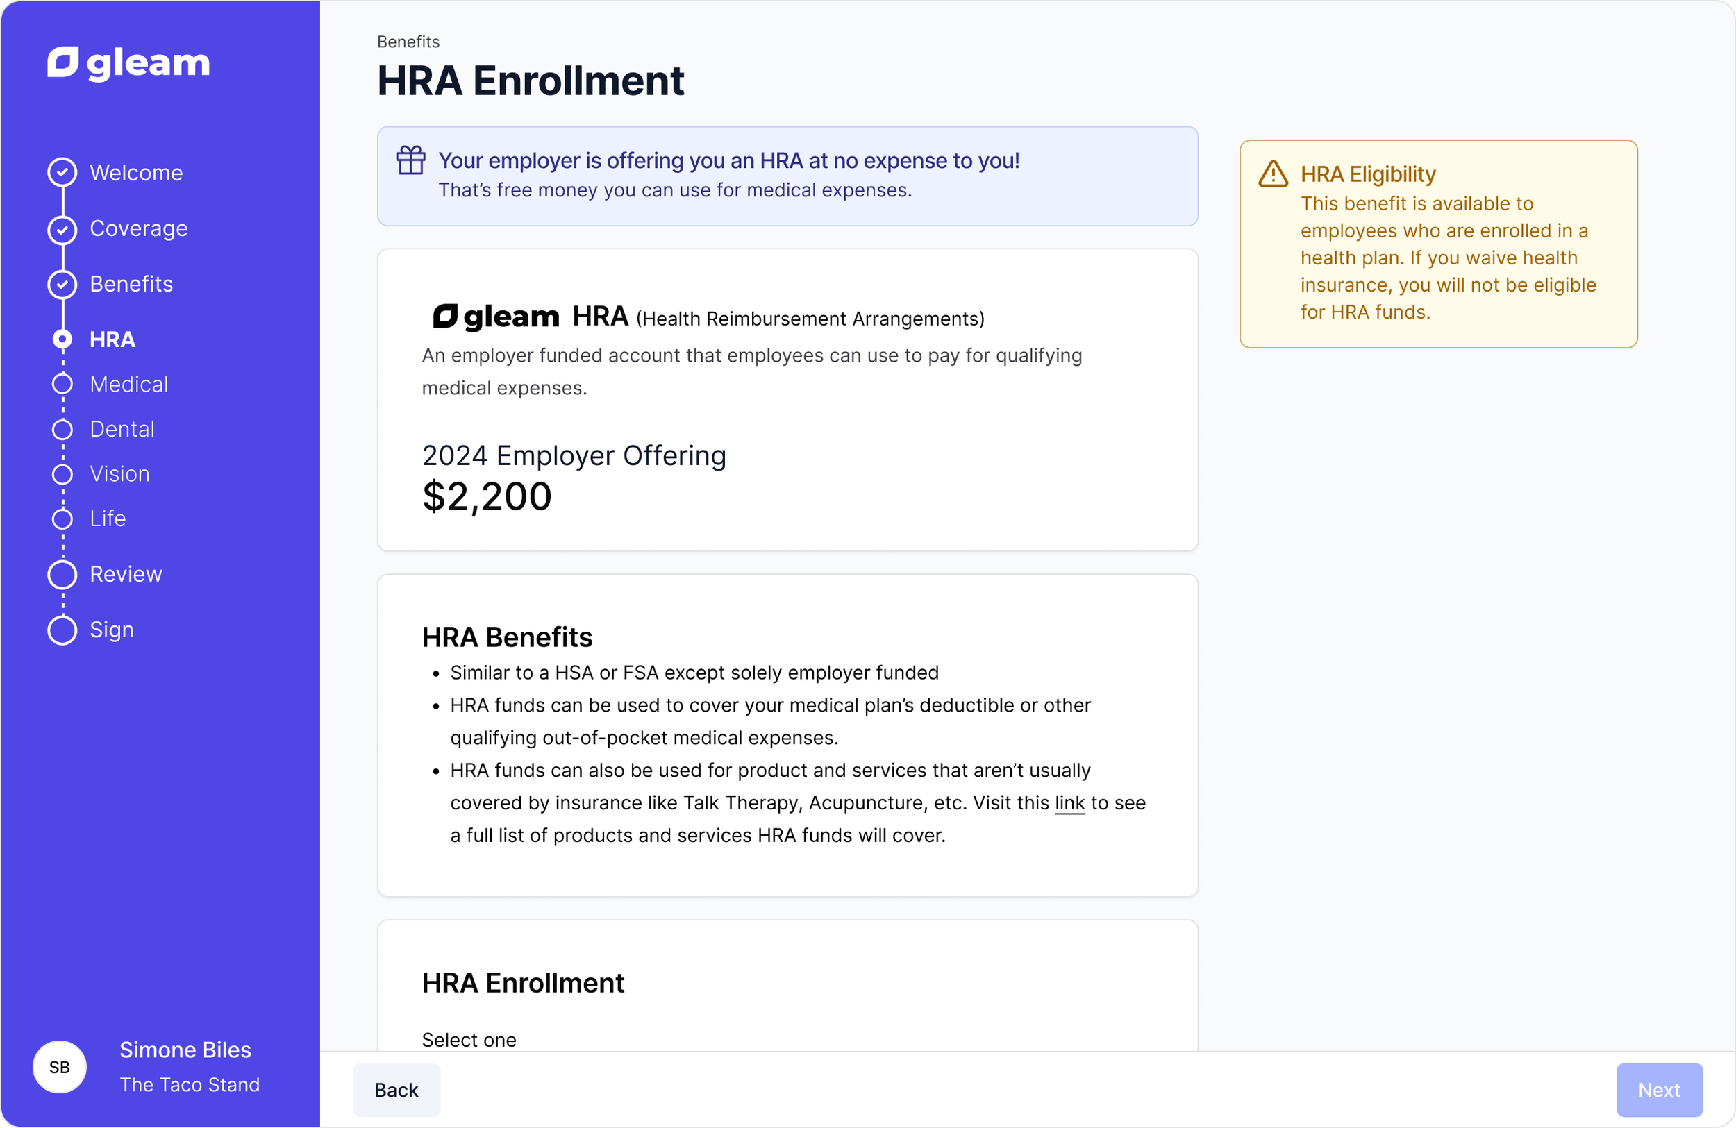Click the Sign step circle icon

point(62,630)
